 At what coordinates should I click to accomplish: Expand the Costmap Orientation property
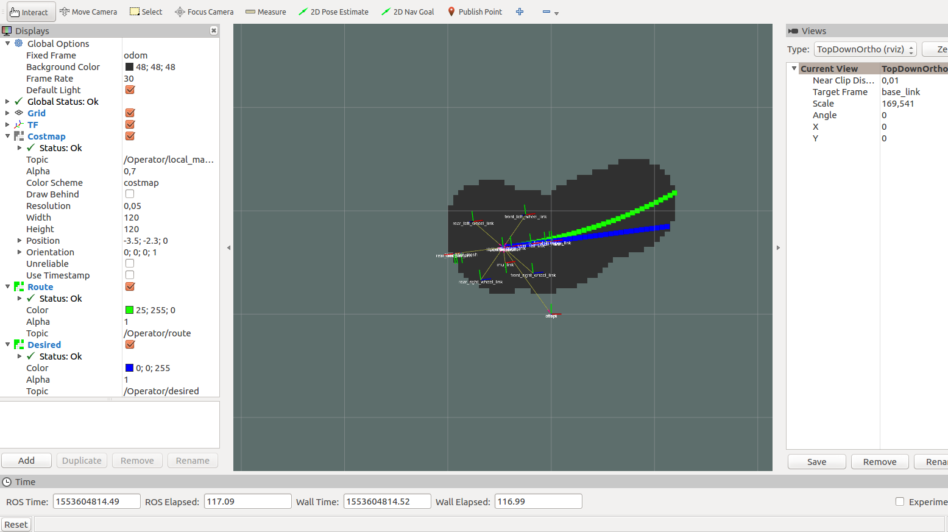19,252
